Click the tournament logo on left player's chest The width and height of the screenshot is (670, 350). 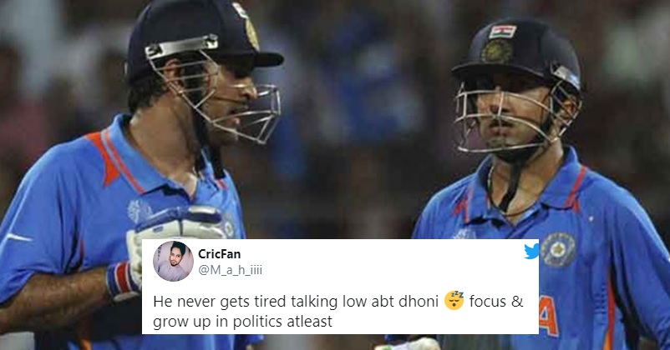coord(138,212)
